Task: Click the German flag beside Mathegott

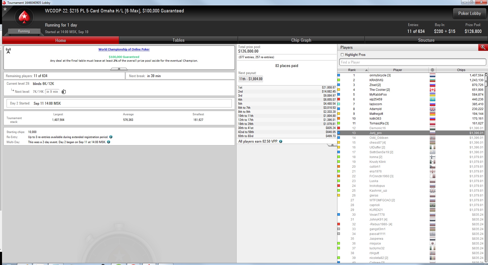Action: click(x=433, y=114)
